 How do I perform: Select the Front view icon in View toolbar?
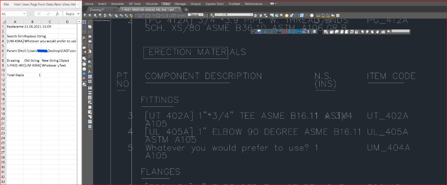pos(352,32)
